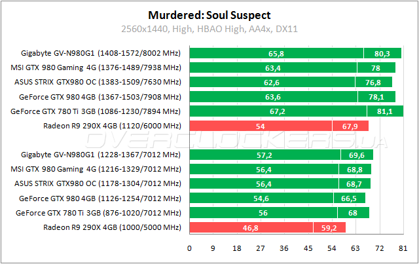Click the 56 bar value
The height and width of the screenshot is (264, 419).
pos(263,213)
